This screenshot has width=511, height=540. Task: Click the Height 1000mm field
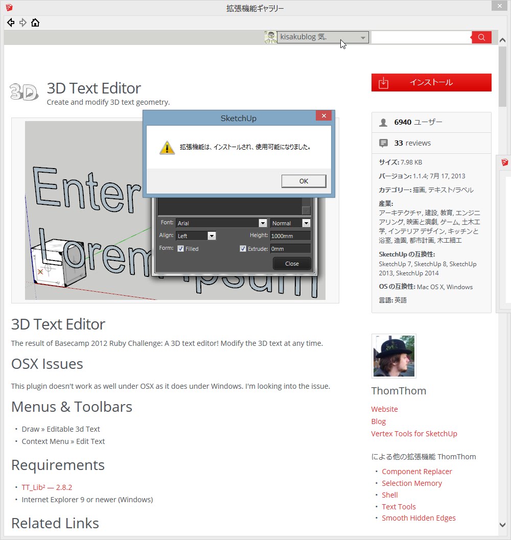[x=290, y=236]
